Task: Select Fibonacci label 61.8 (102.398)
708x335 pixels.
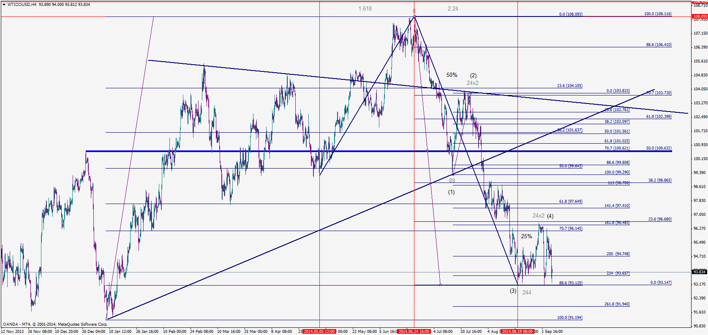Action: pyautogui.click(x=659, y=116)
